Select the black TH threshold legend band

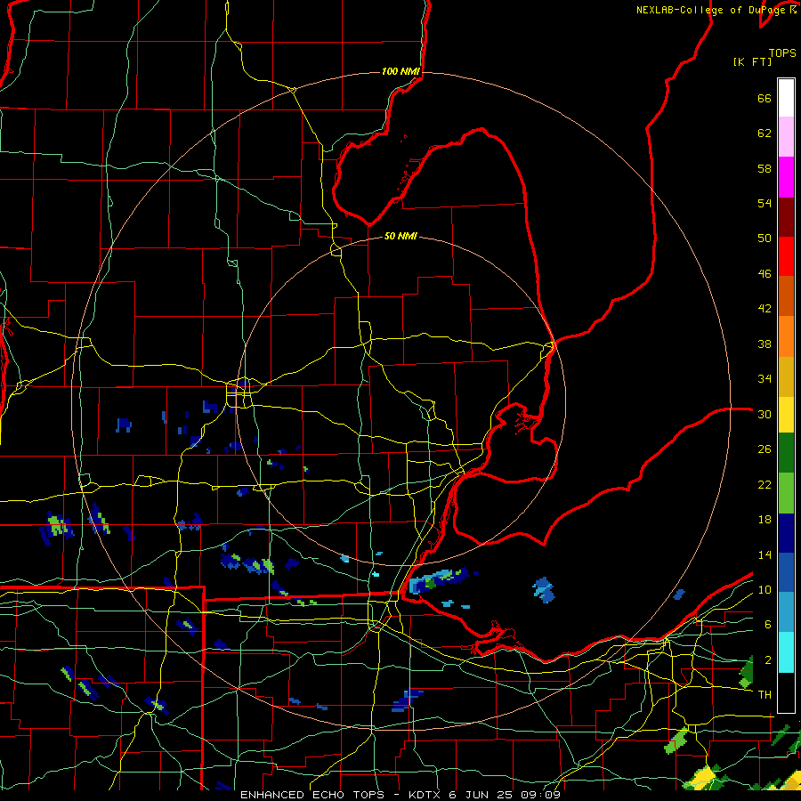(x=786, y=692)
